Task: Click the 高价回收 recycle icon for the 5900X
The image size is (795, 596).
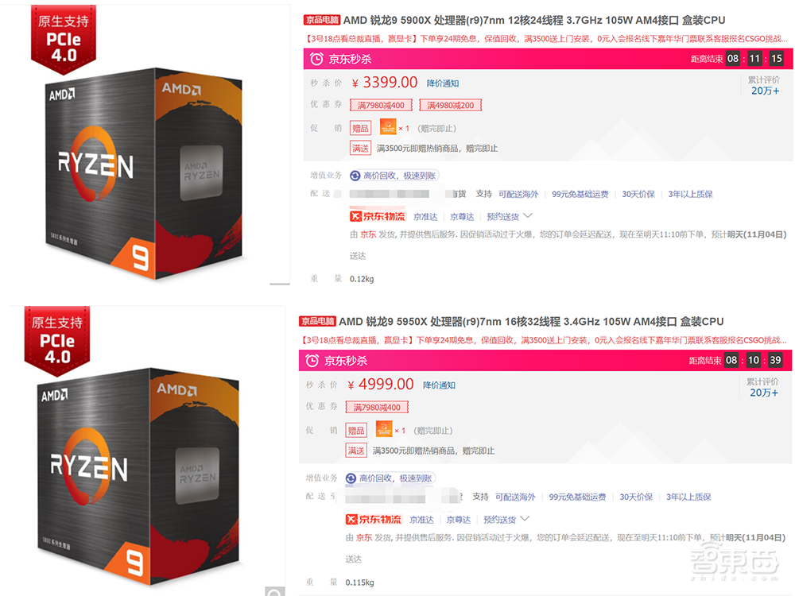Action: click(x=355, y=176)
